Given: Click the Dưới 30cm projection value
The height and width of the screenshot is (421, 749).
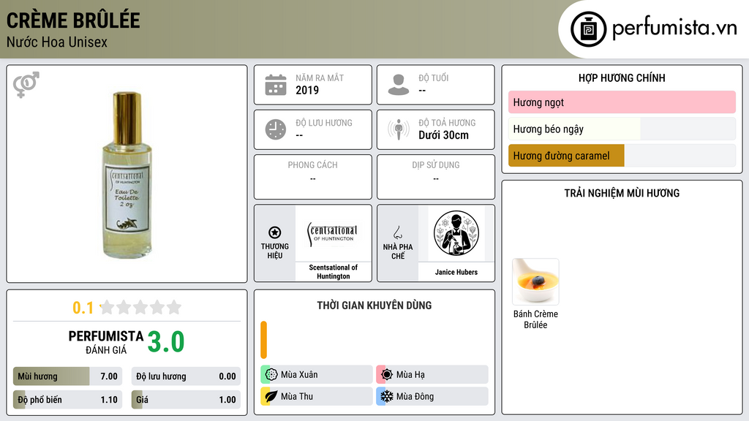Looking at the screenshot, I should (x=443, y=135).
